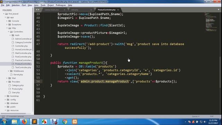Open the Windows Start menu

click(4, 122)
